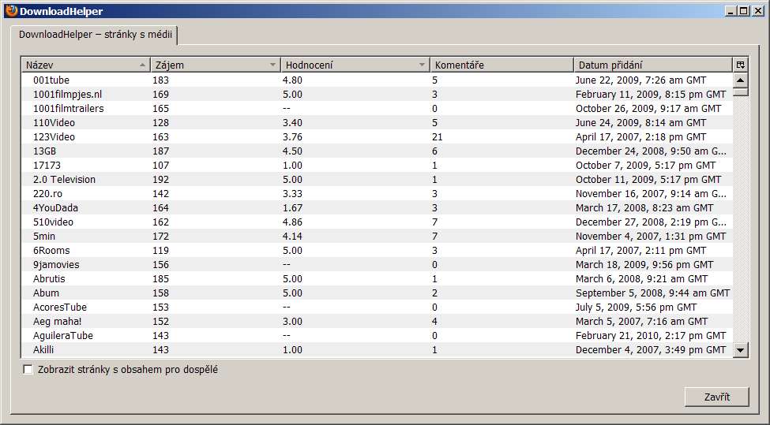This screenshot has width=770, height=425.
Task: Select the AguileraTube row
Action: 377,336
